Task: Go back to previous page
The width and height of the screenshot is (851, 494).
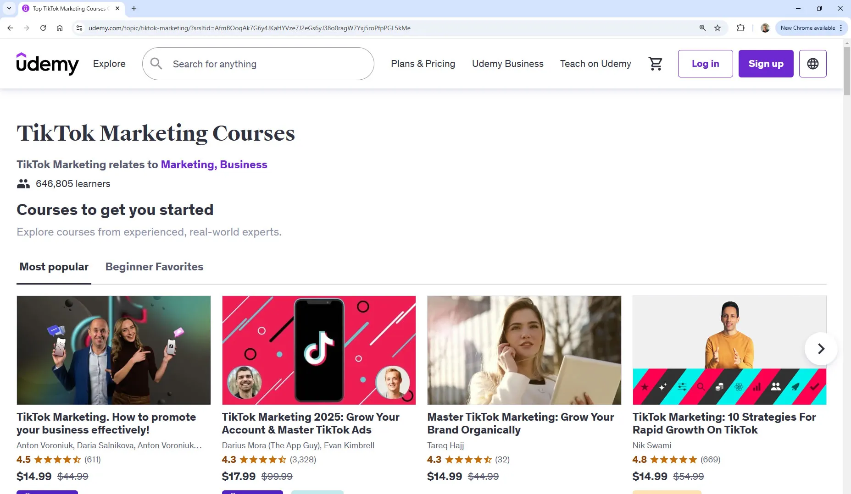Action: 10,28
